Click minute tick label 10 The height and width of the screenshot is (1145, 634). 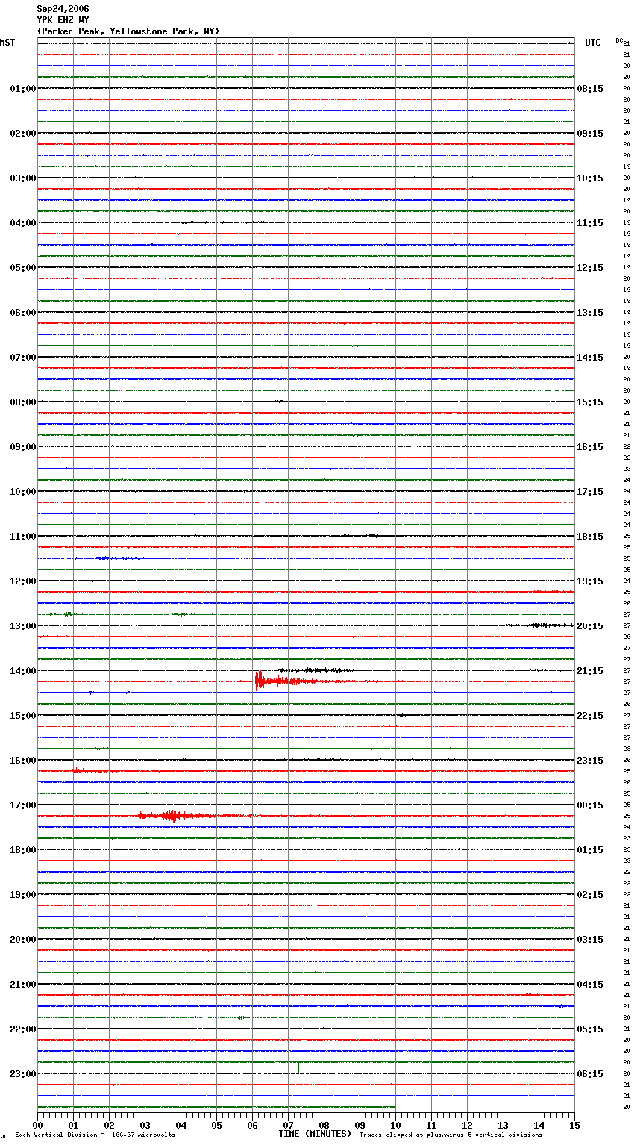395,1125
